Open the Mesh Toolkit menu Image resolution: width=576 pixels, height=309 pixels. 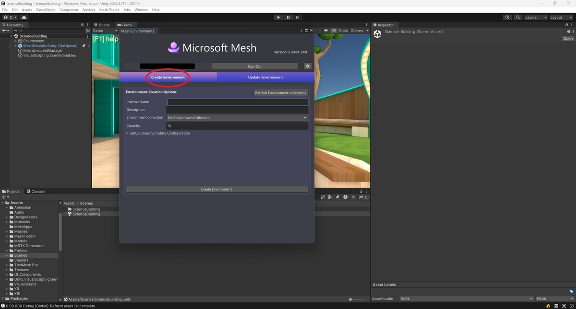109,10
